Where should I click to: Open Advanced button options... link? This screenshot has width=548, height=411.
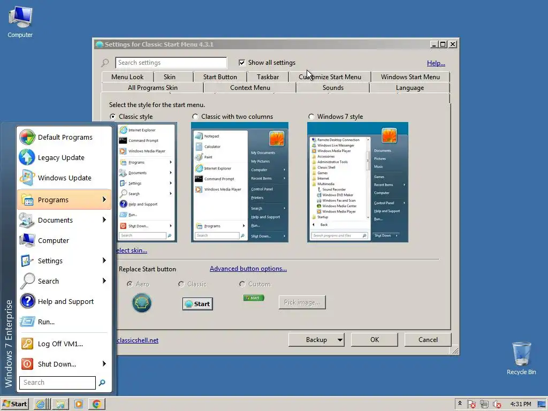(248, 269)
